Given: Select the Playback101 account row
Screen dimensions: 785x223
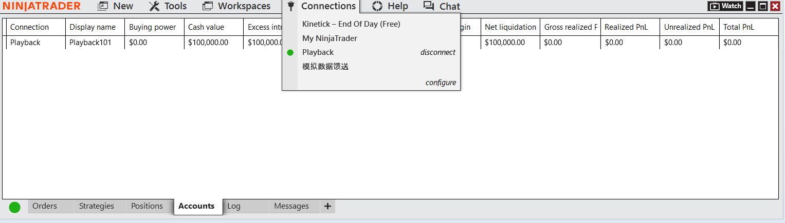Looking at the screenshot, I should pyautogui.click(x=90, y=43).
